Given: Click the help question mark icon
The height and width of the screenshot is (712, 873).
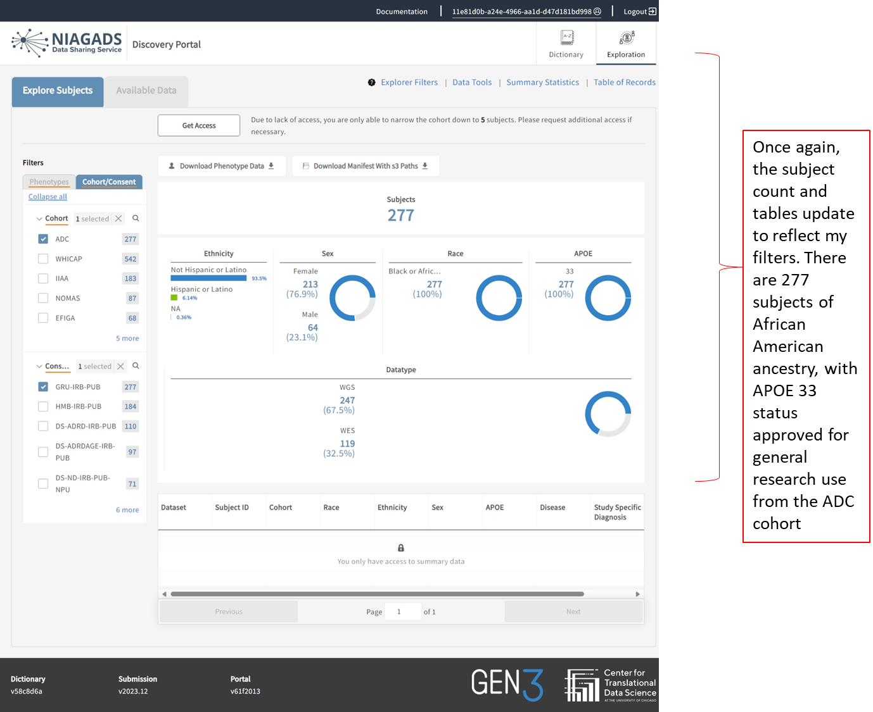Looking at the screenshot, I should point(372,82).
